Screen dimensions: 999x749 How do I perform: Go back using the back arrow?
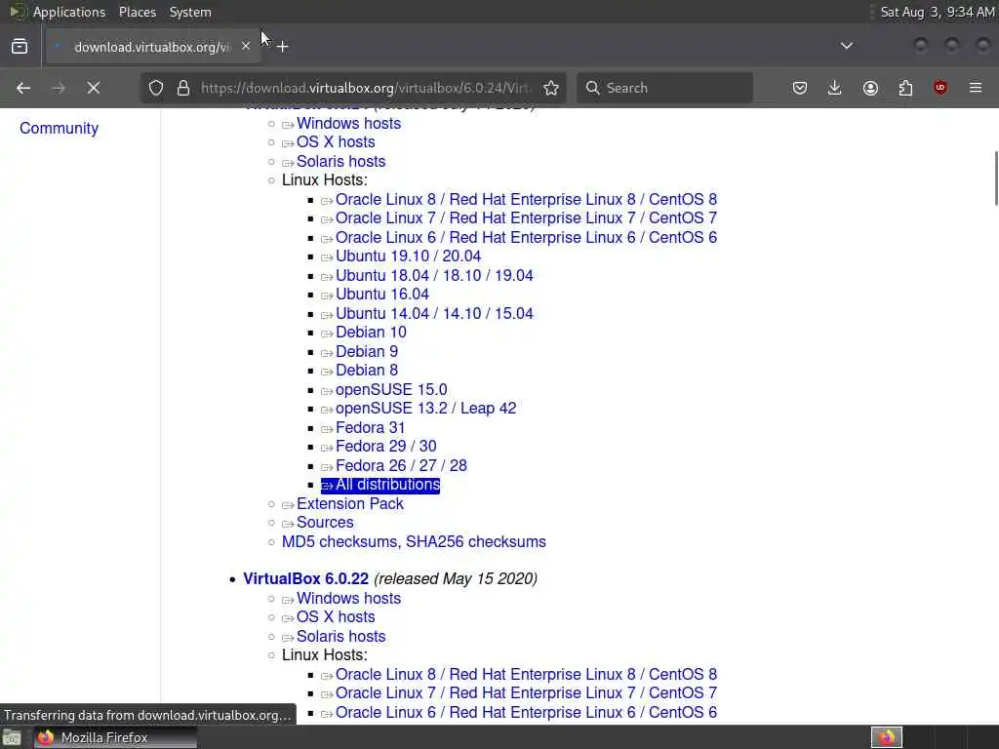tap(23, 88)
